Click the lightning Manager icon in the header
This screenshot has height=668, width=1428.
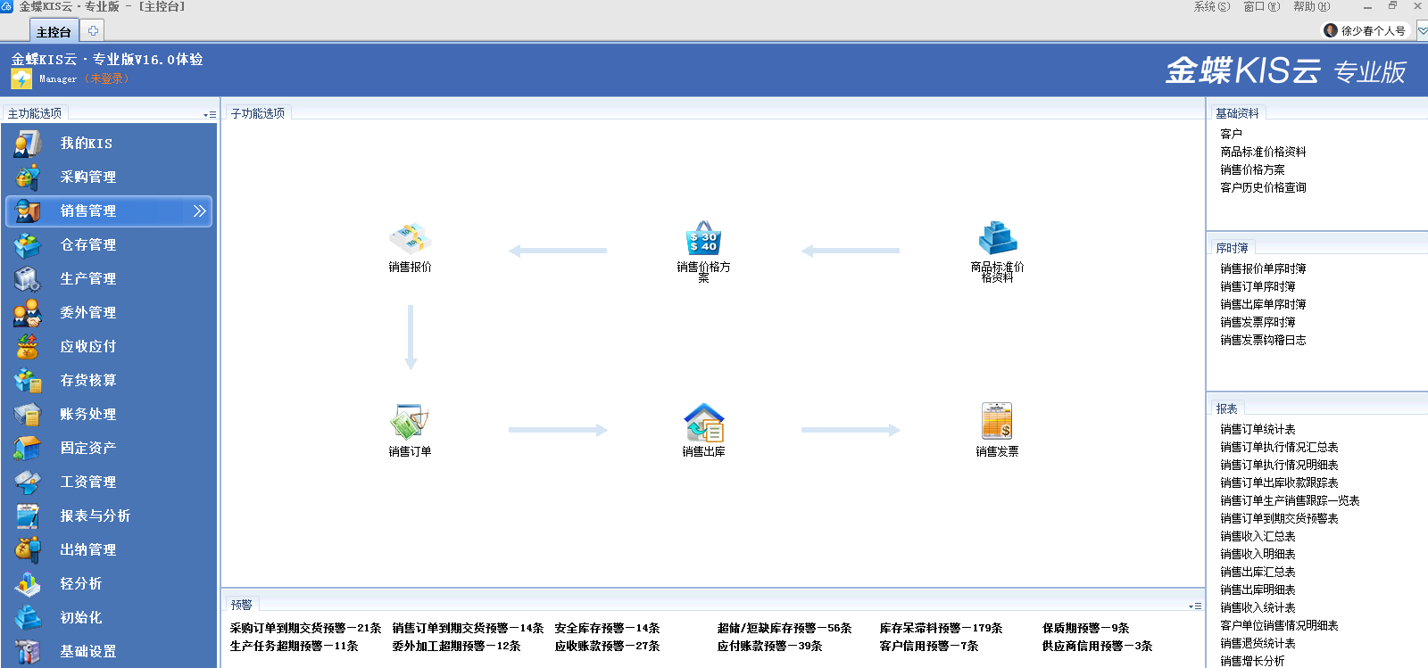pos(21,78)
